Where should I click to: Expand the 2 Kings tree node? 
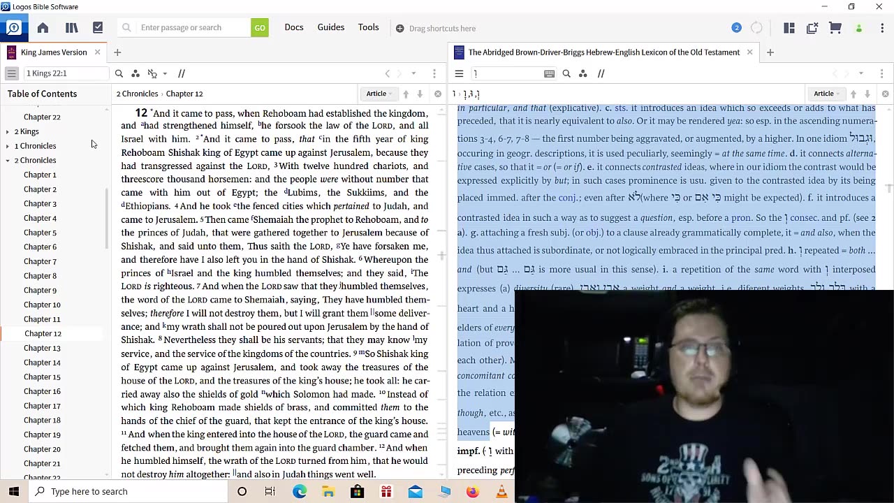[x=7, y=131]
